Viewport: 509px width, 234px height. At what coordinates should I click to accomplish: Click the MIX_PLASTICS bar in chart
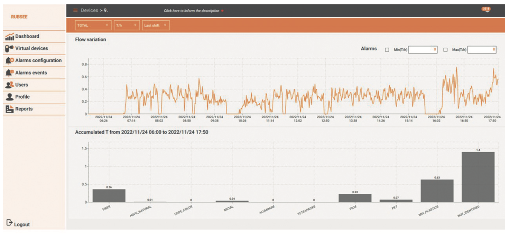point(437,191)
